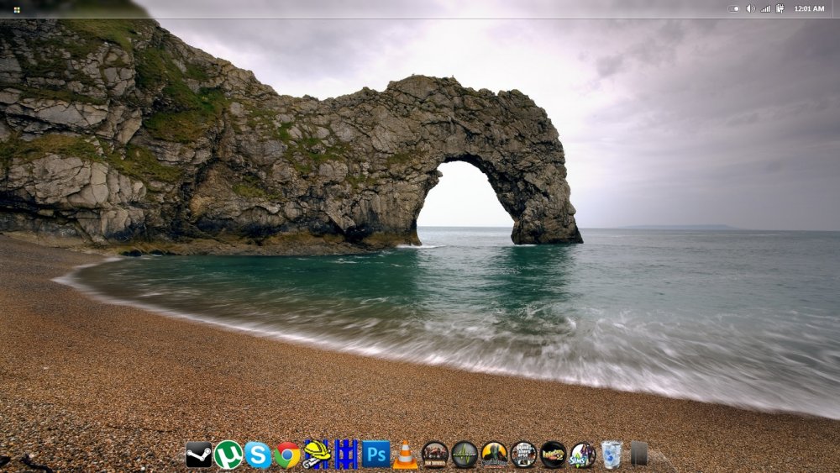Image resolution: width=840 pixels, height=473 pixels.
Task: Open the blue fence-shaped dock icon
Action: (346, 454)
